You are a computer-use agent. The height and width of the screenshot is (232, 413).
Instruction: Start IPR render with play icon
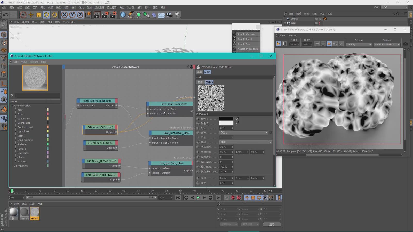click(278, 44)
